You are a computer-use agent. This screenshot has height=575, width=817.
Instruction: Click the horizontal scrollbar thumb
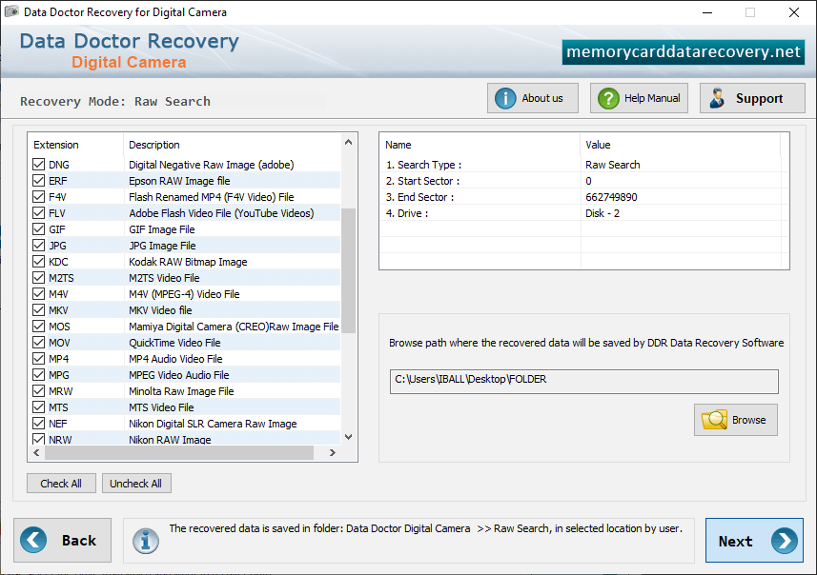179,453
